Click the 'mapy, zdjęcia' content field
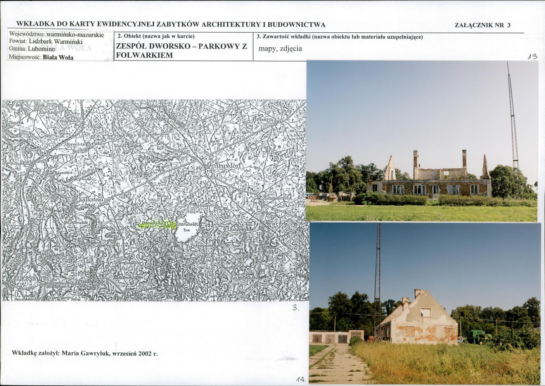This screenshot has height=386, width=545. 280,48
